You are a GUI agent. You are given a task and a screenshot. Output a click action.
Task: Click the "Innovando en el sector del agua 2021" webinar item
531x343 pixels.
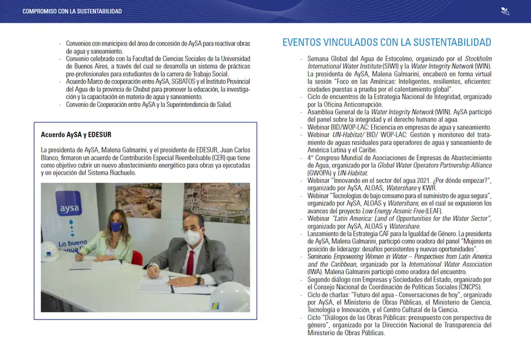tap(399, 184)
